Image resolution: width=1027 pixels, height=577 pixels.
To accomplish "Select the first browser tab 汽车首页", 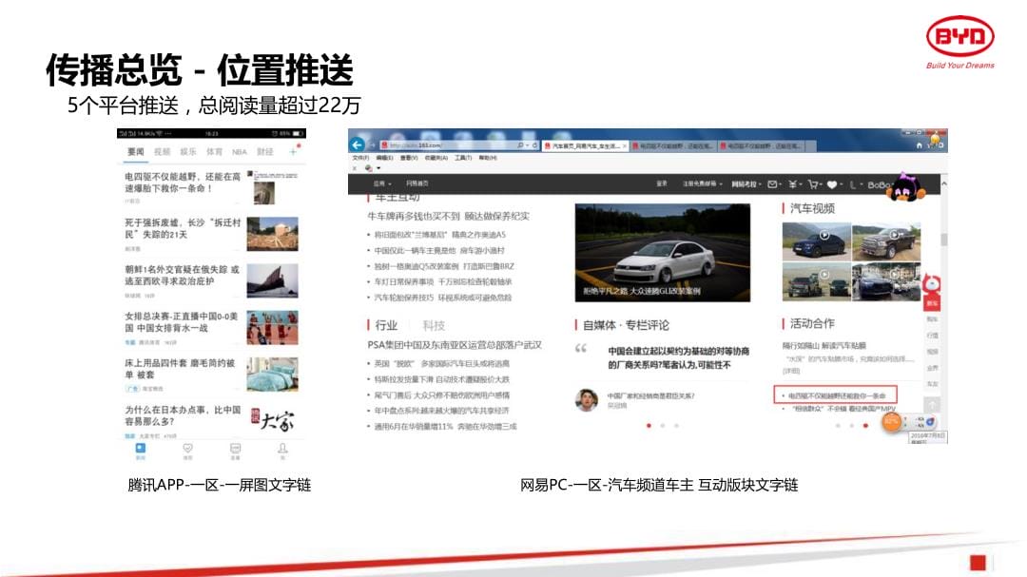I will coord(586,146).
